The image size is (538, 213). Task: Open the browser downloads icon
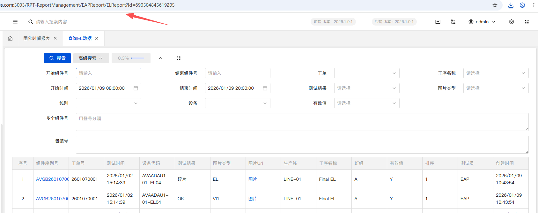pyautogui.click(x=511, y=5)
